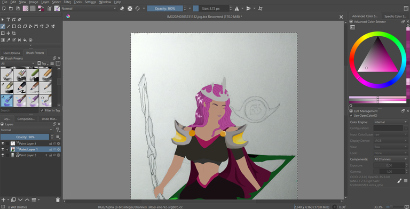Open the File menu
The image size is (410, 209).
coord(4,2)
